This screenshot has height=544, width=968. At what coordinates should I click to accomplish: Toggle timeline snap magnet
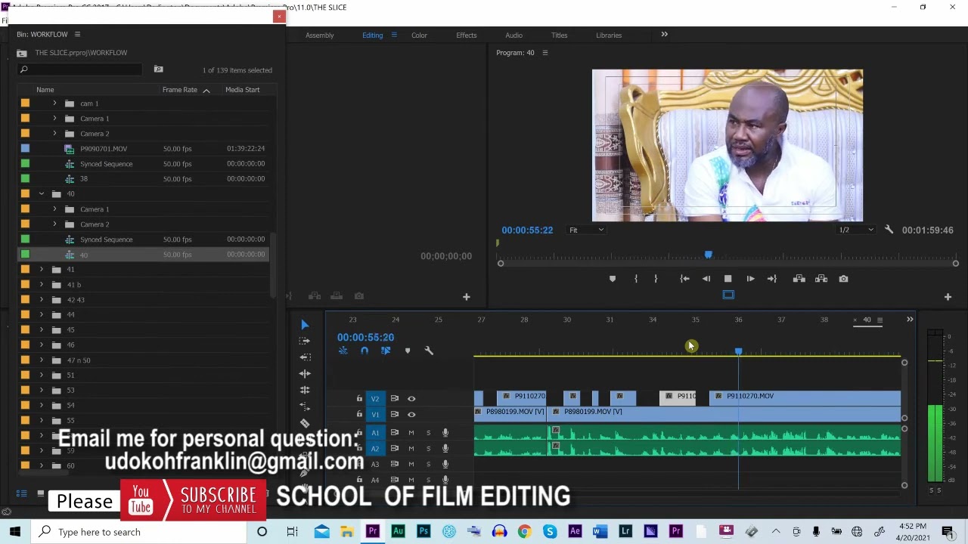[x=365, y=351]
